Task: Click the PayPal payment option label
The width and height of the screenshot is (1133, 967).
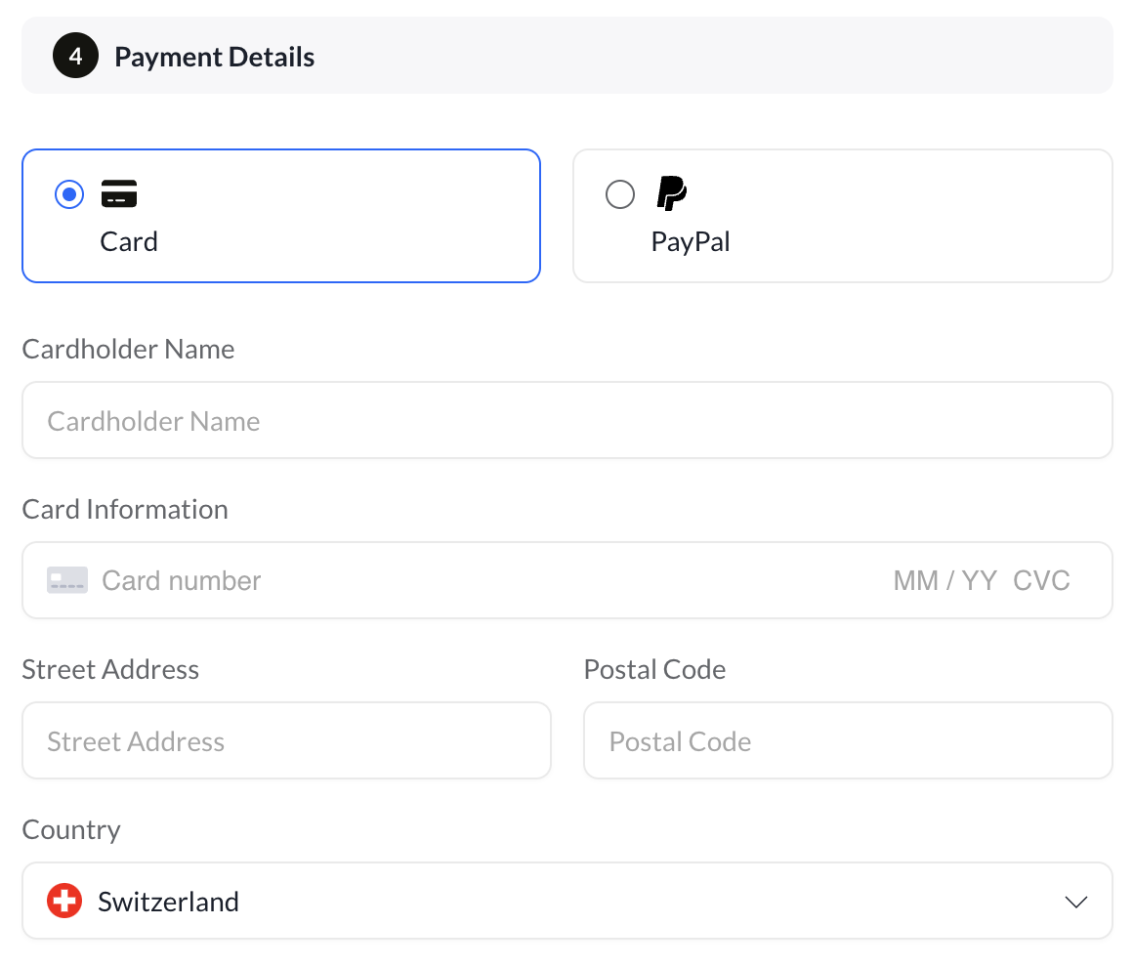Action: 691,241
